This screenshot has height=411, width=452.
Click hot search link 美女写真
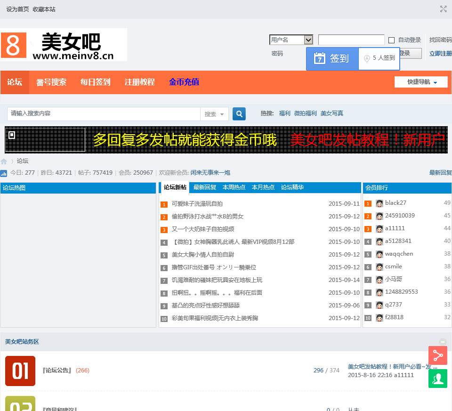332,113
